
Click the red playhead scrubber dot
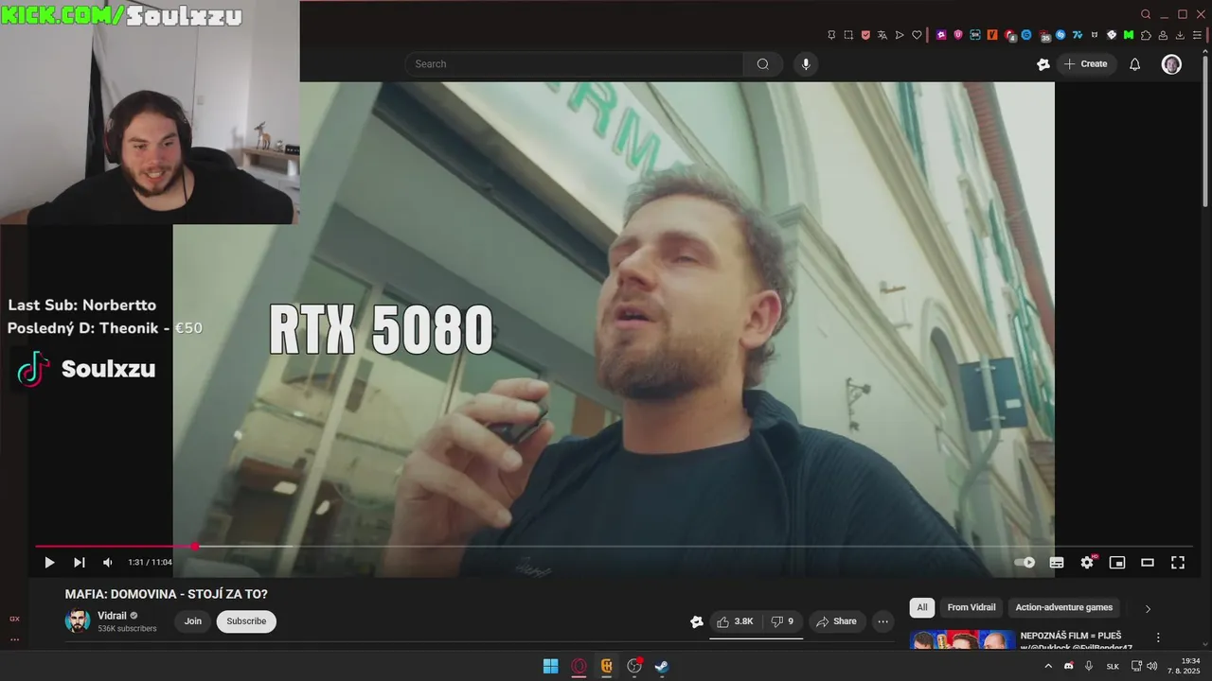pos(194,546)
